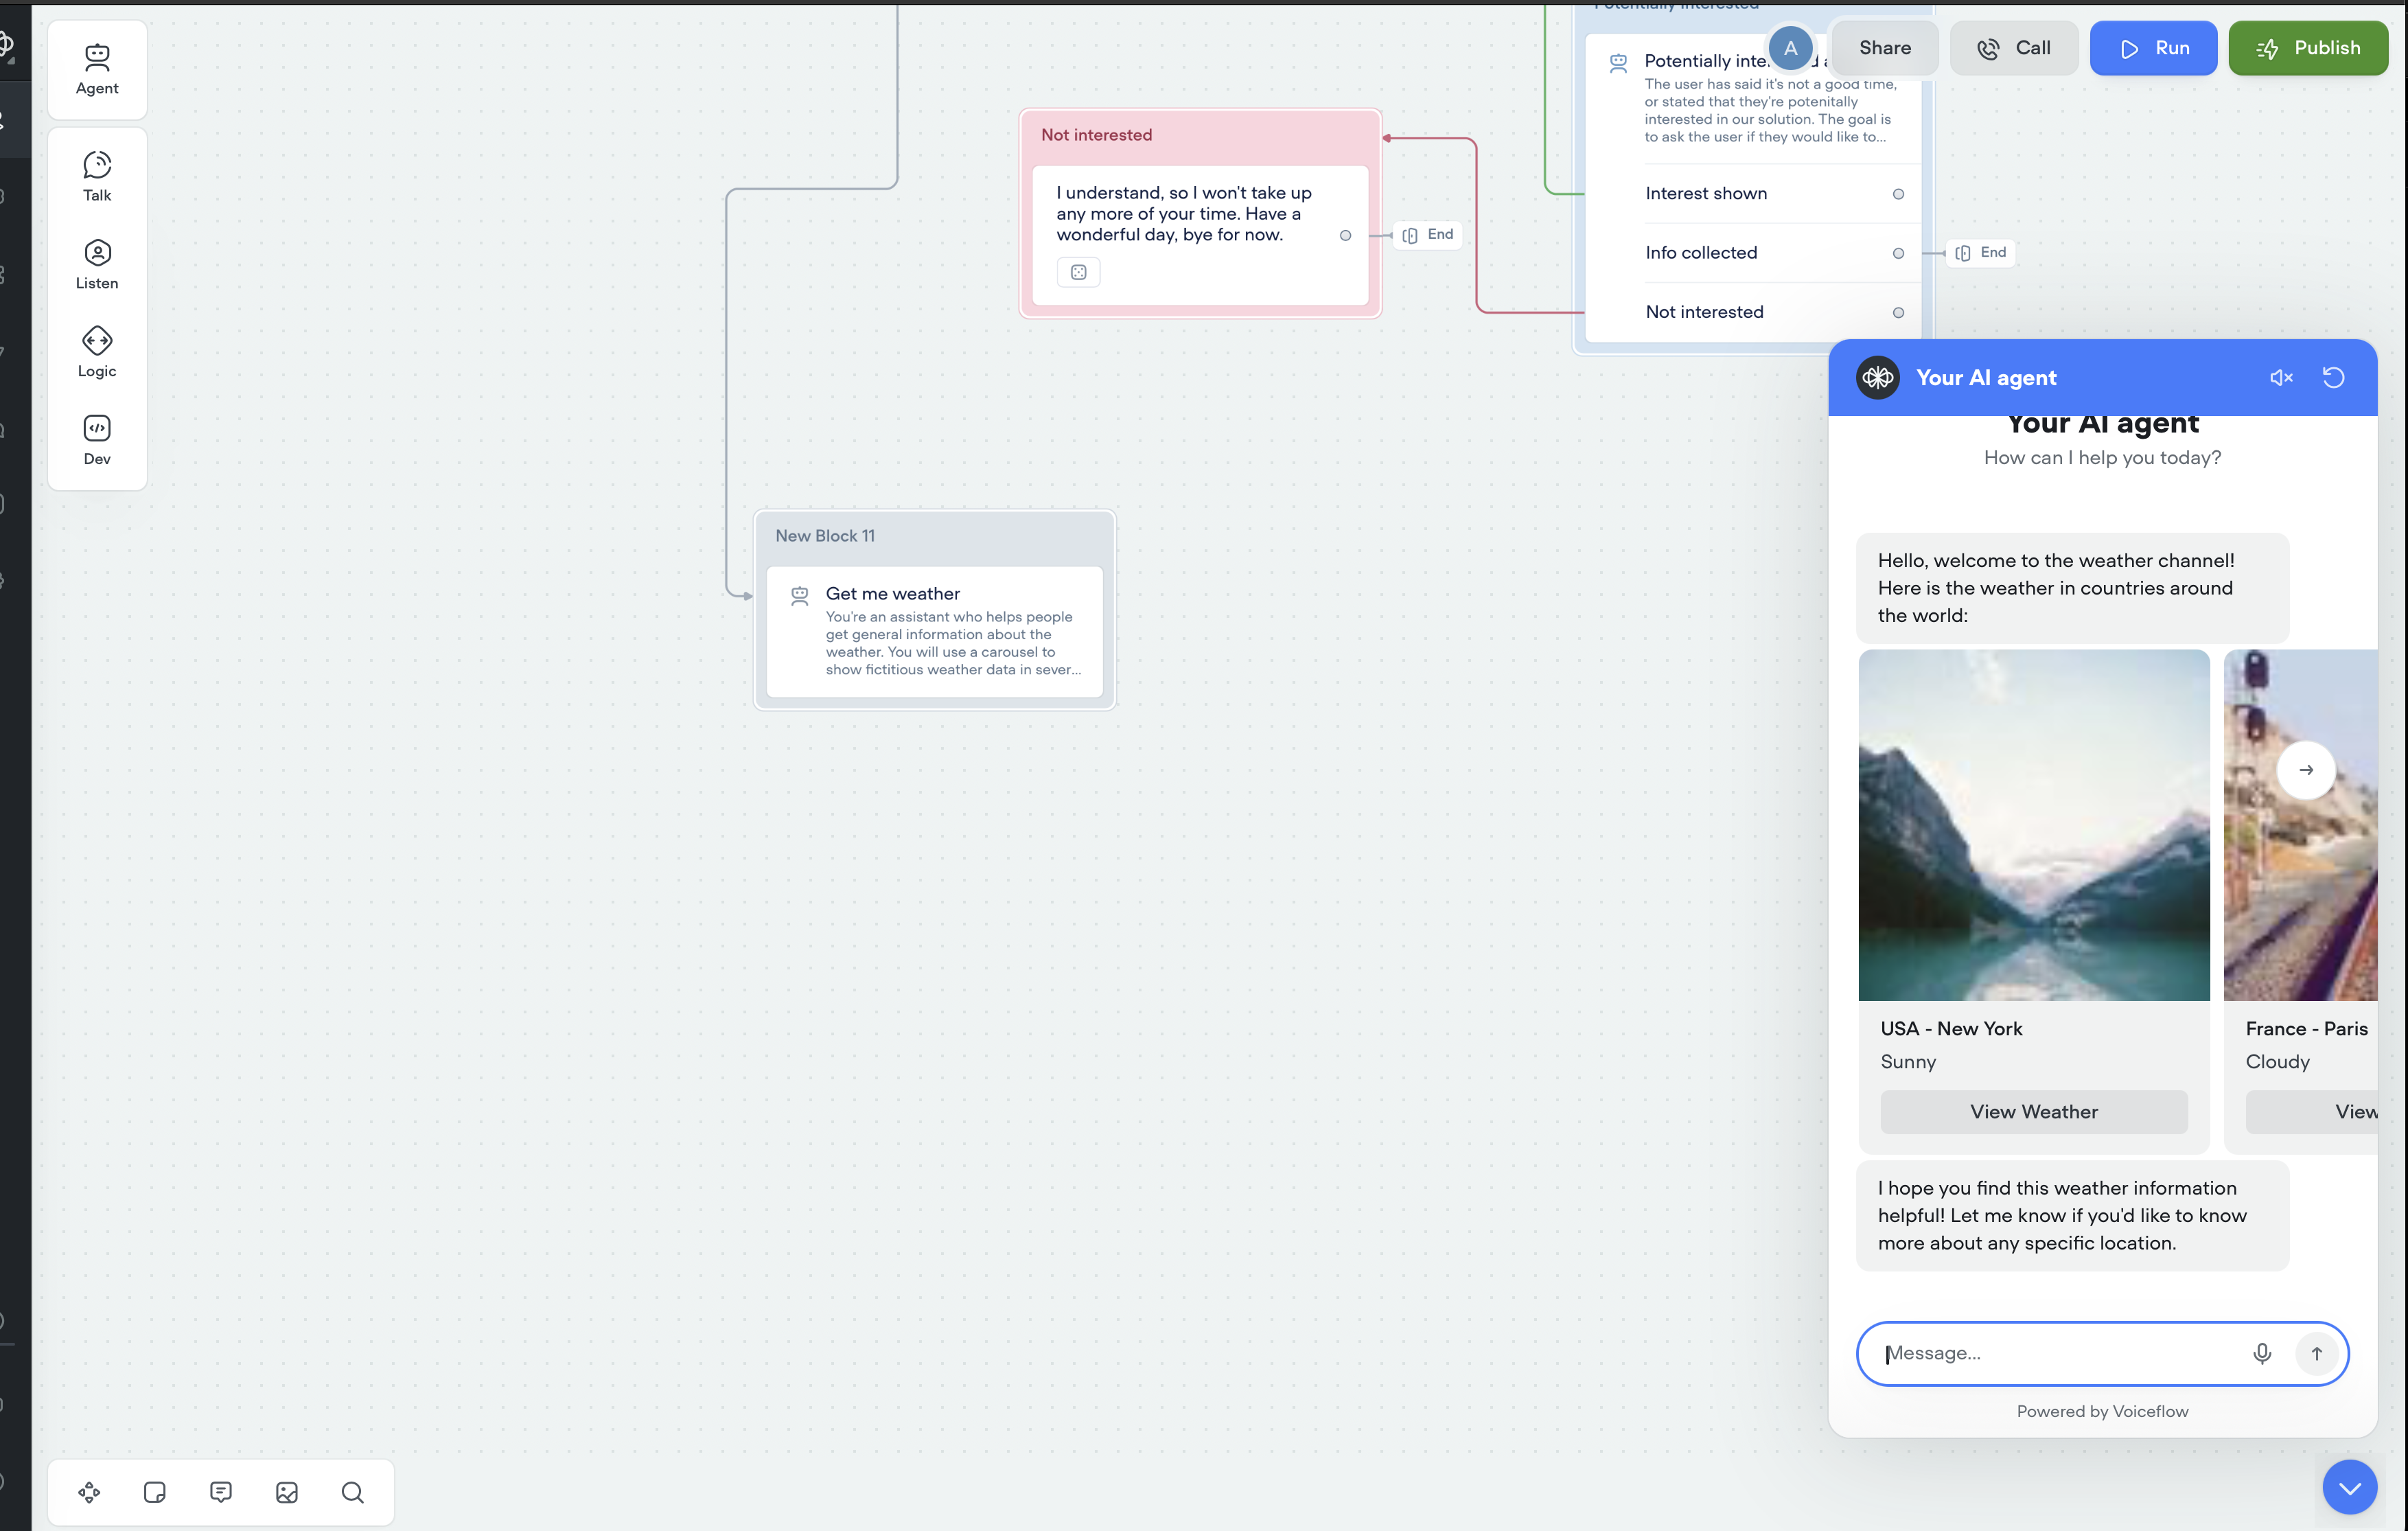
Task: Click the Not interested path port in agent block
Action: tap(1898, 312)
